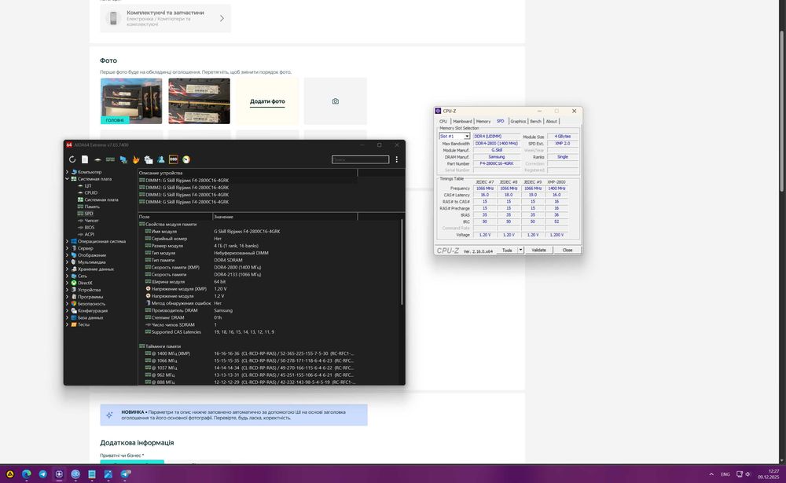The width and height of the screenshot is (786, 483).
Task: Click the main photo thumbnail labeled ГОЛОВНЕ
Action: (131, 101)
